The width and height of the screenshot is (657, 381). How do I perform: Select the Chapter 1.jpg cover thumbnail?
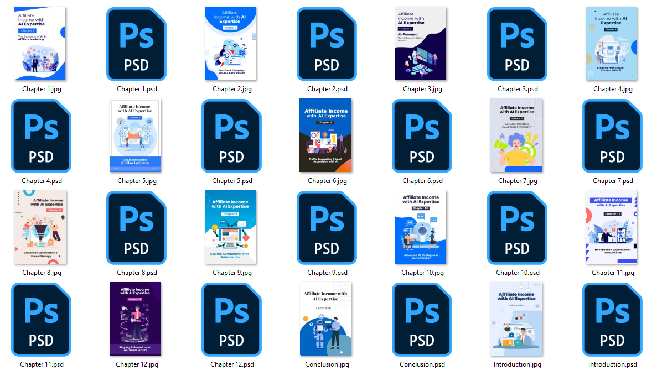(x=41, y=44)
